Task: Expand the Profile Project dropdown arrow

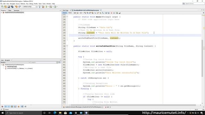Action: [57, 7]
